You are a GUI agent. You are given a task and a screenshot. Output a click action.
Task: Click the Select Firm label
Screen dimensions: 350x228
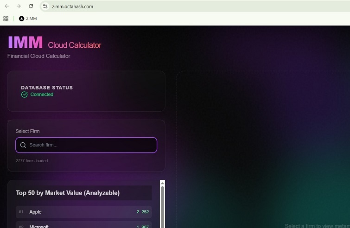28,131
